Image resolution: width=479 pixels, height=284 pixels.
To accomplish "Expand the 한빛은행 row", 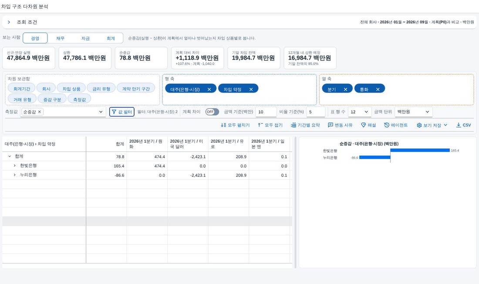I will pyautogui.click(x=14, y=166).
